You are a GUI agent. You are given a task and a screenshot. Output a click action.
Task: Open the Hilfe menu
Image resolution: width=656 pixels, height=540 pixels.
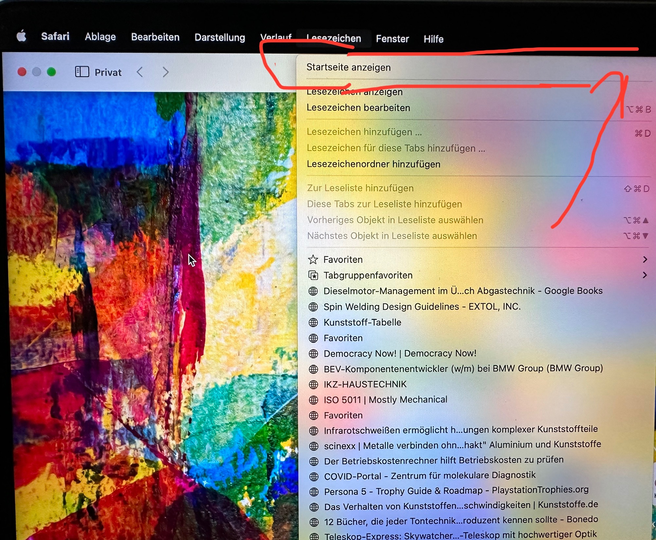click(433, 39)
